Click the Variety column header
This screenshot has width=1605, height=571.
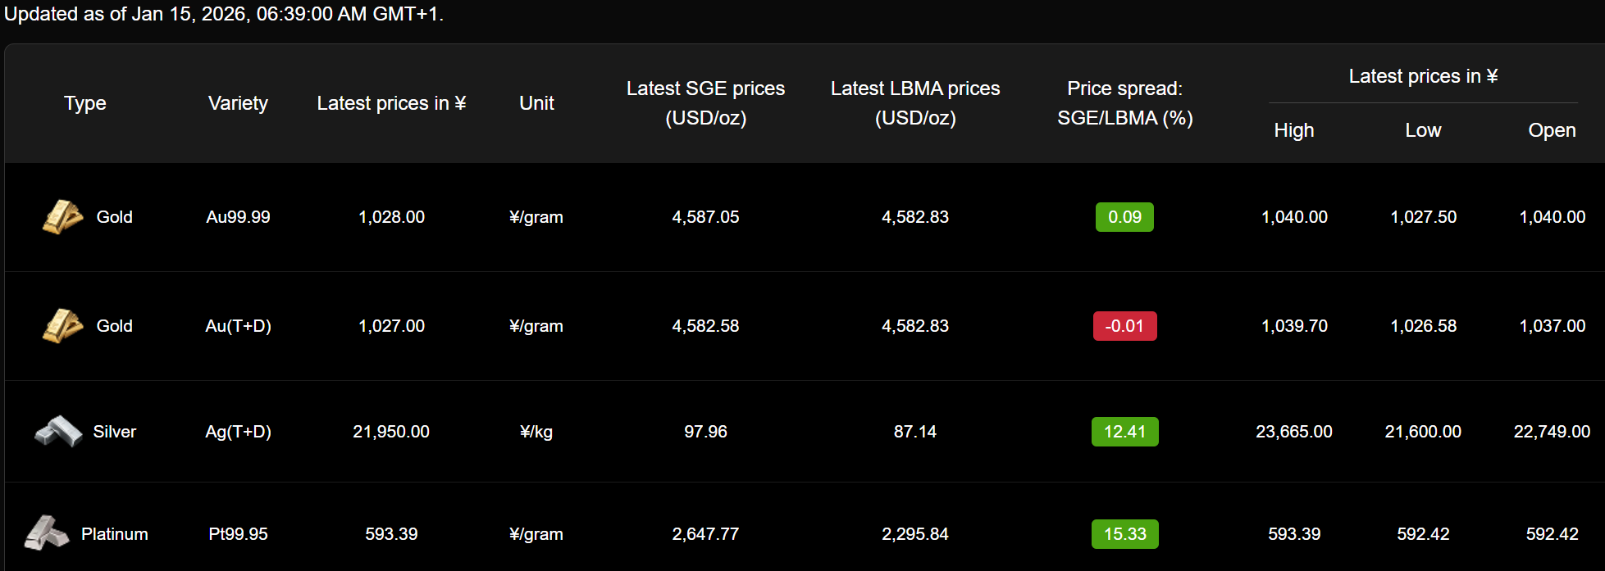pyautogui.click(x=238, y=103)
